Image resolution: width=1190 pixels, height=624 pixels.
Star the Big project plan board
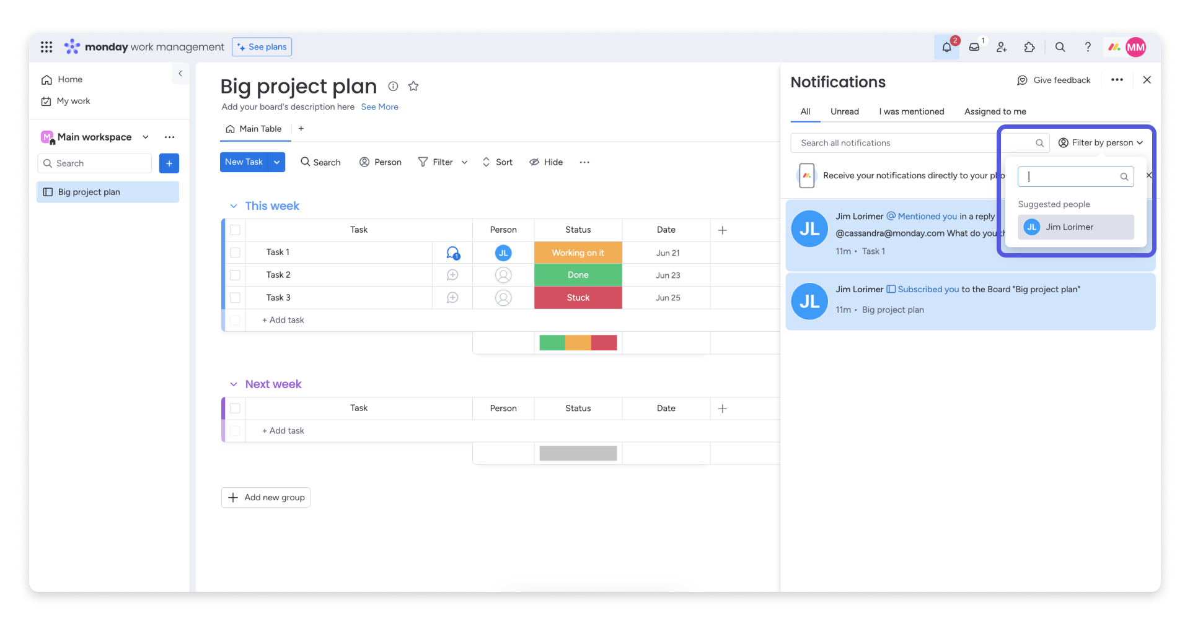pos(413,87)
